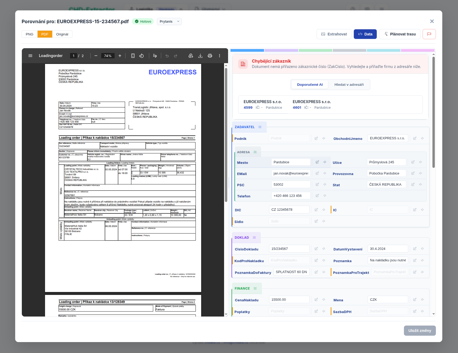Click the PoznamkaDoFaktury input field
This screenshot has height=353, width=458.
tap(291, 272)
